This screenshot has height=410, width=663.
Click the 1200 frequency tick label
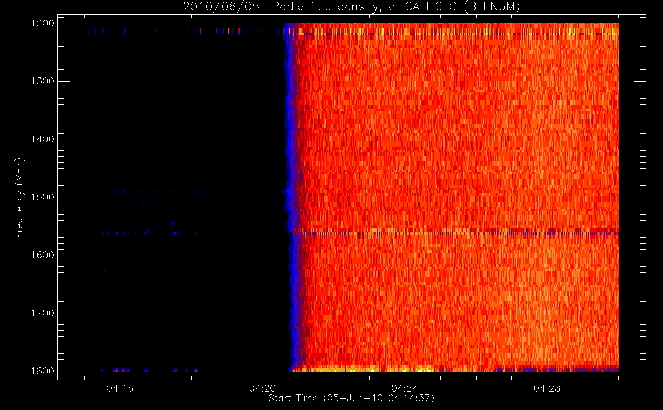click(43, 23)
